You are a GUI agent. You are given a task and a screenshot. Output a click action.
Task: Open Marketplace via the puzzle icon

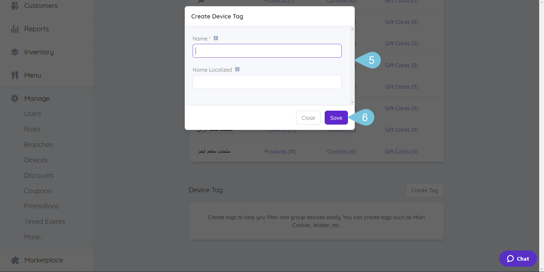15,260
